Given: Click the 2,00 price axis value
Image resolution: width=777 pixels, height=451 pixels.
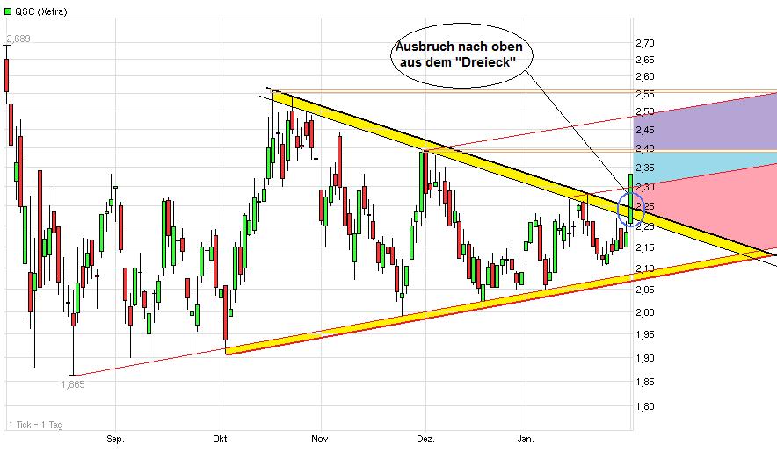Looking at the screenshot, I should [644, 312].
